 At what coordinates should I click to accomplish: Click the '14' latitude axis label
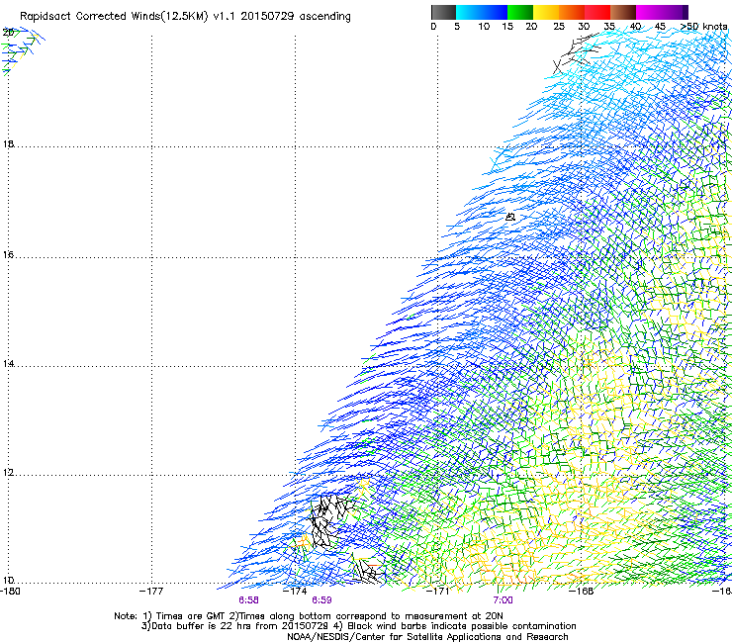8,363
